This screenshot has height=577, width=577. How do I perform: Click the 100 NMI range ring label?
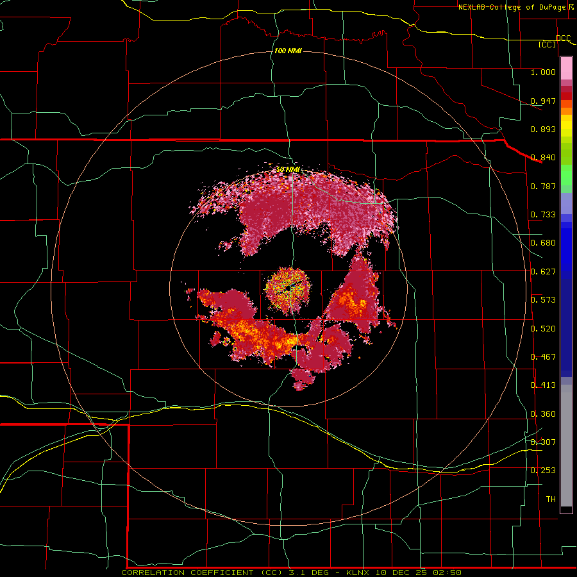click(288, 51)
